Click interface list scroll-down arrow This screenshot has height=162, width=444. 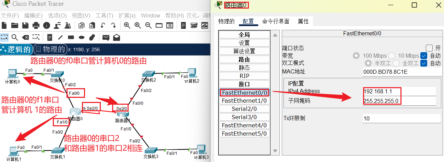[274, 151]
